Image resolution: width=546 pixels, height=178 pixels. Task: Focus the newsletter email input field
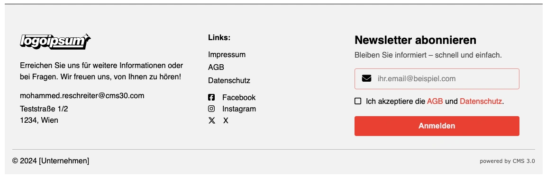coord(437,79)
